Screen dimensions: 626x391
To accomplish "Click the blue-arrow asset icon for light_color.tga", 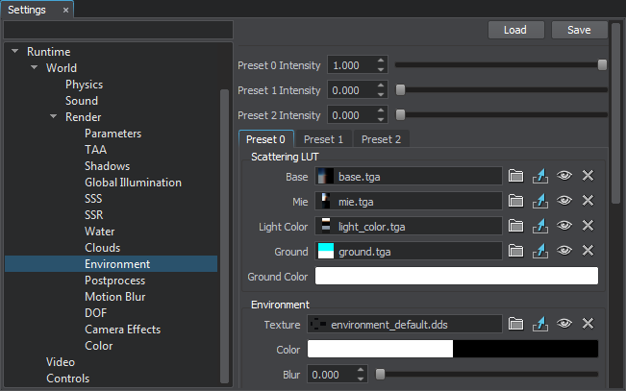I will pyautogui.click(x=540, y=226).
